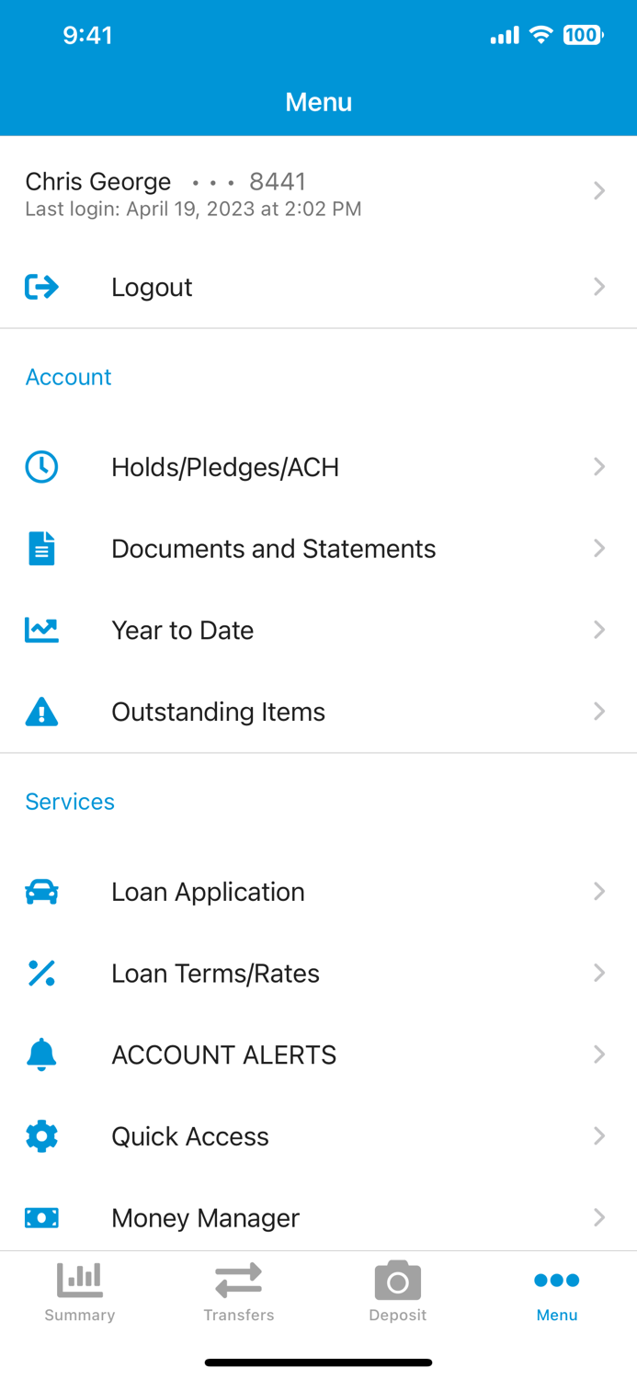Tap the Loan Terms/Rates percent icon
This screenshot has height=1379, width=637.
41,973
